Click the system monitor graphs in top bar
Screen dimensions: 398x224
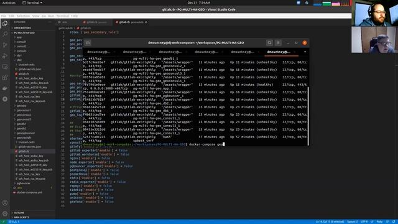[x=331, y=4]
